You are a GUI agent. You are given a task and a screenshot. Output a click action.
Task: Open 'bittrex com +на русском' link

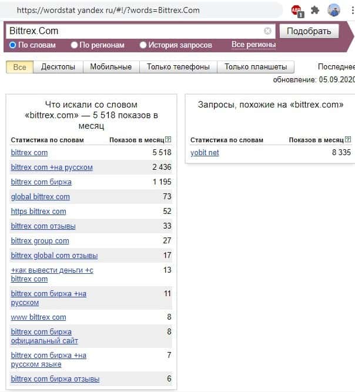[52, 167]
